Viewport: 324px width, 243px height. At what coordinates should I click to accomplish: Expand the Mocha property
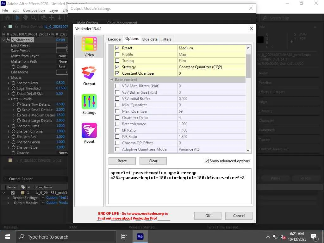tap(9, 78)
